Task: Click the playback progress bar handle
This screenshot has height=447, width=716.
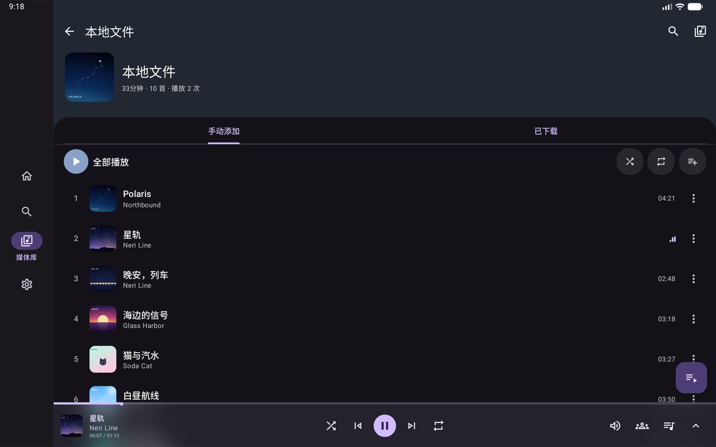Action: [121, 403]
